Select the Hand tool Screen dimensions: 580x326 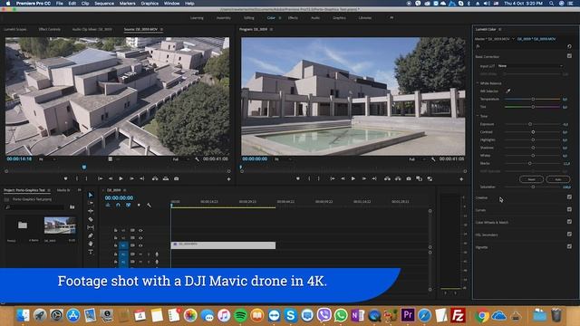pyautogui.click(x=91, y=244)
